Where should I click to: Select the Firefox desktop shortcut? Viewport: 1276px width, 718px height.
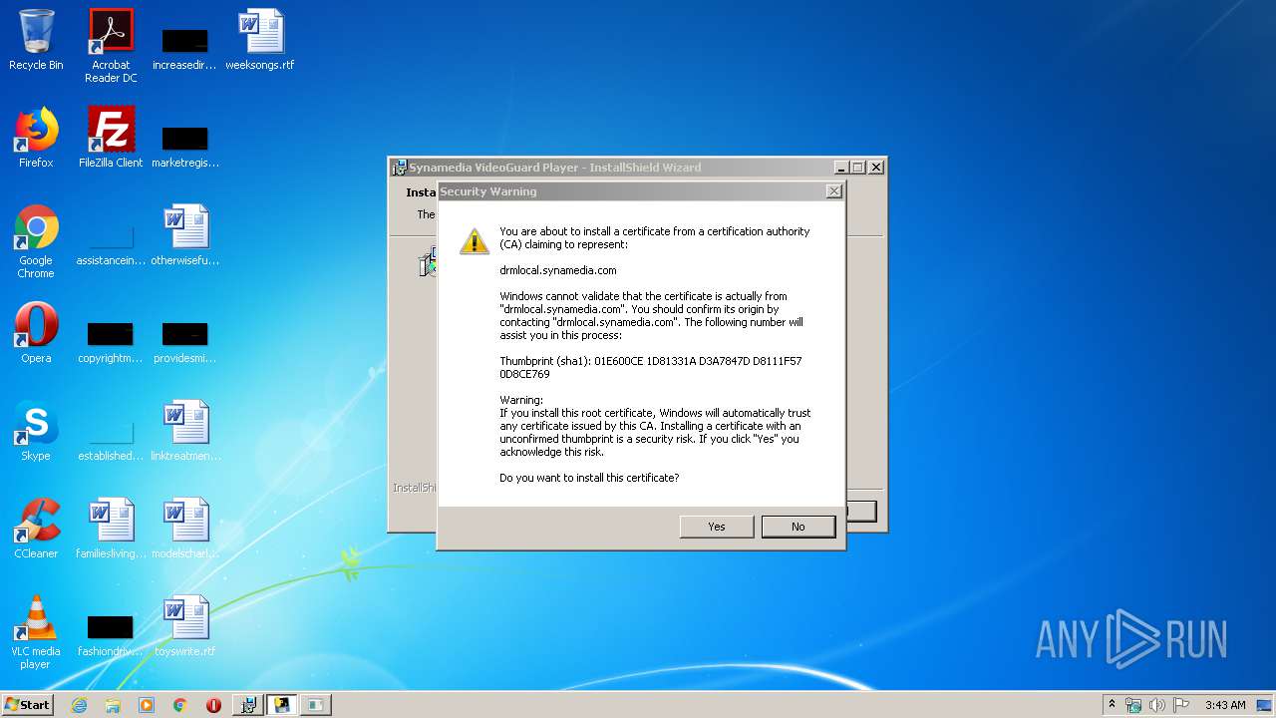(x=36, y=138)
